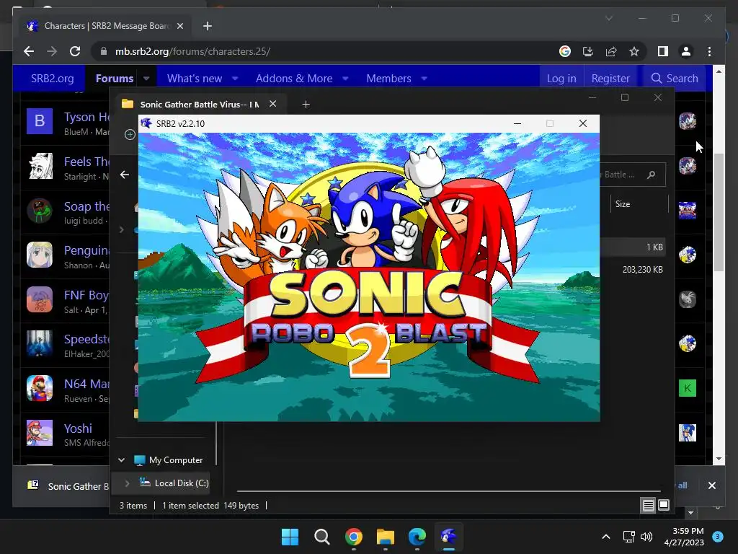Click New item plus icon in Explorer
Image resolution: width=738 pixels, height=554 pixels.
tap(130, 135)
